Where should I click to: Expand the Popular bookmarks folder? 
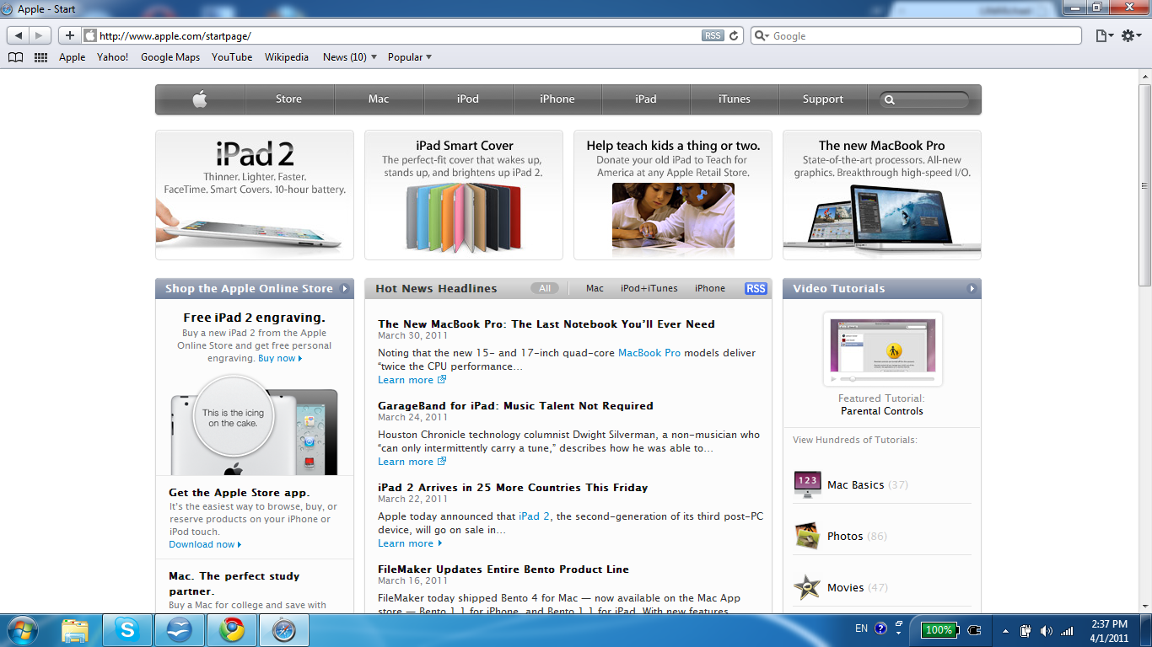click(410, 57)
